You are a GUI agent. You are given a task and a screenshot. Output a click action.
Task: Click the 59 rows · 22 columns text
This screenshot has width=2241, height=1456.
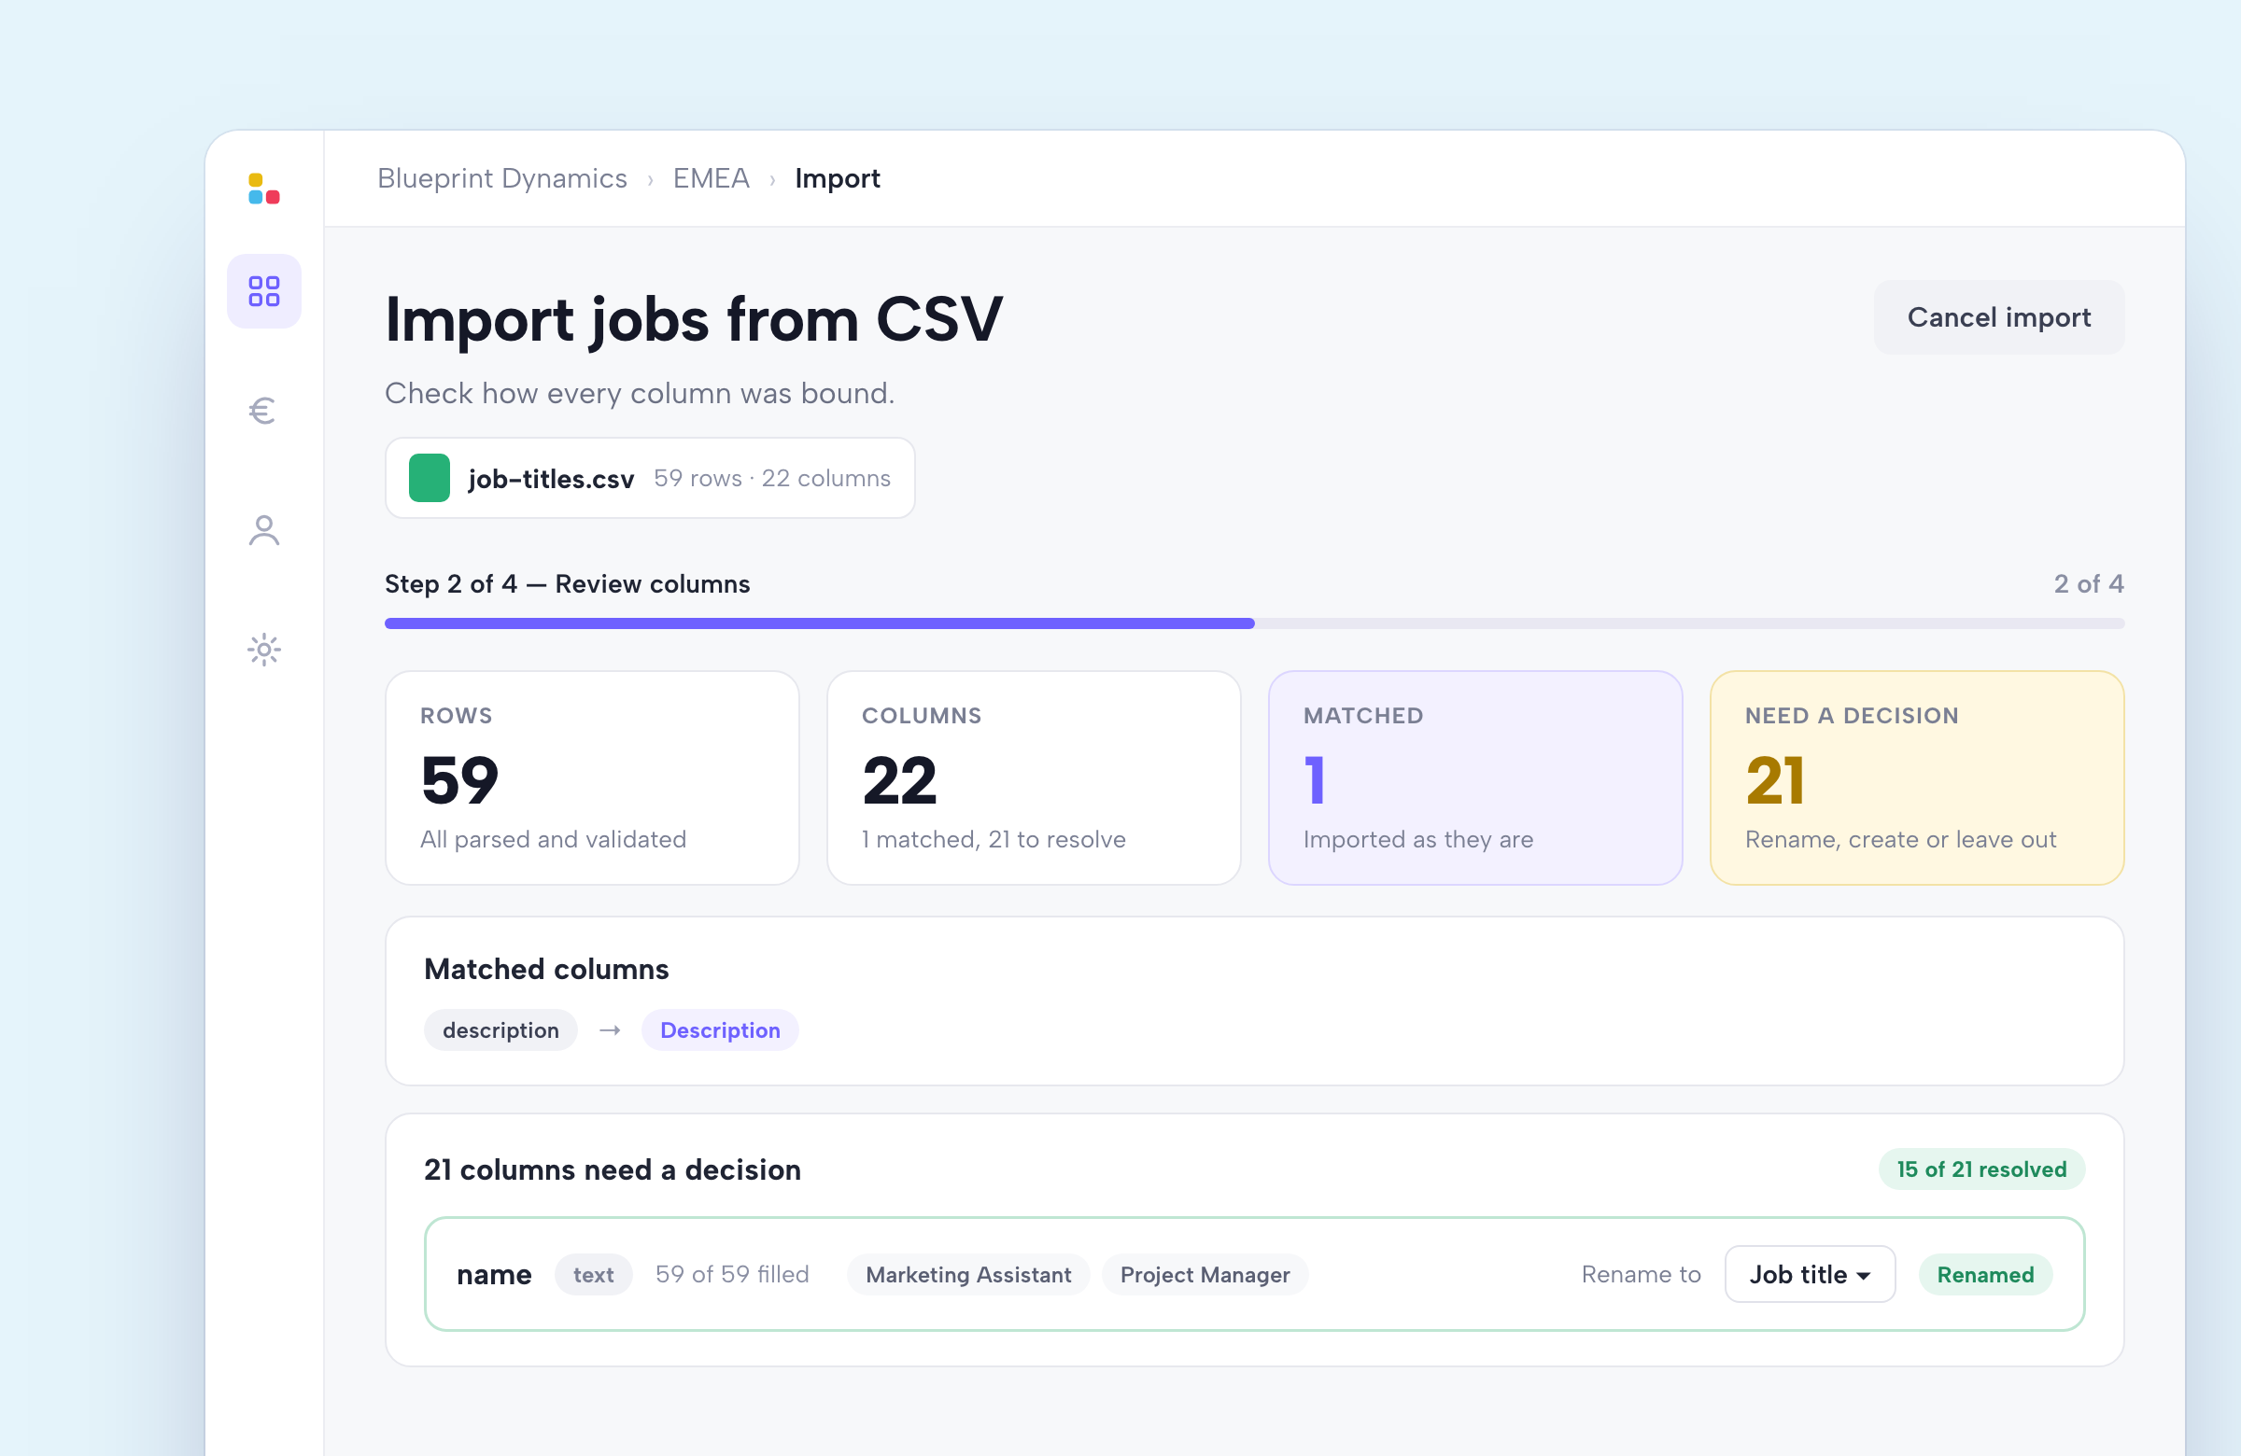point(772,478)
